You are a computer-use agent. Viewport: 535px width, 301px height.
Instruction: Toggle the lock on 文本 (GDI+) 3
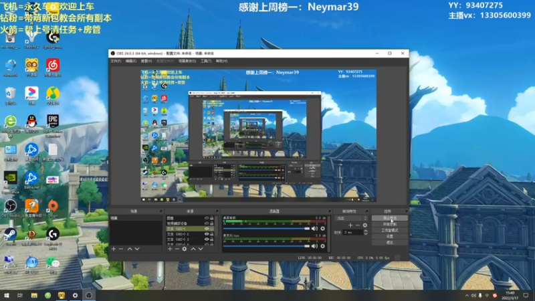point(212,239)
